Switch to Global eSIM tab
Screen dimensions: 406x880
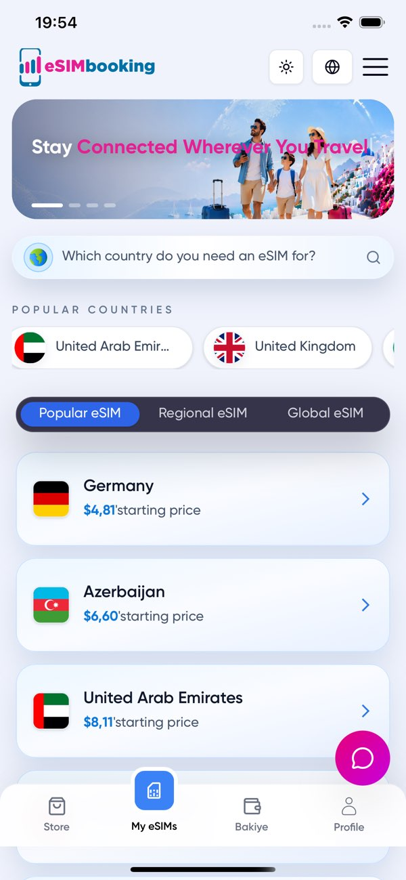pyautogui.click(x=325, y=413)
